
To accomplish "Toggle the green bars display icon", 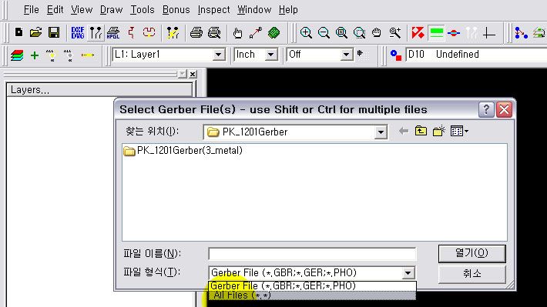I will coord(436,33).
